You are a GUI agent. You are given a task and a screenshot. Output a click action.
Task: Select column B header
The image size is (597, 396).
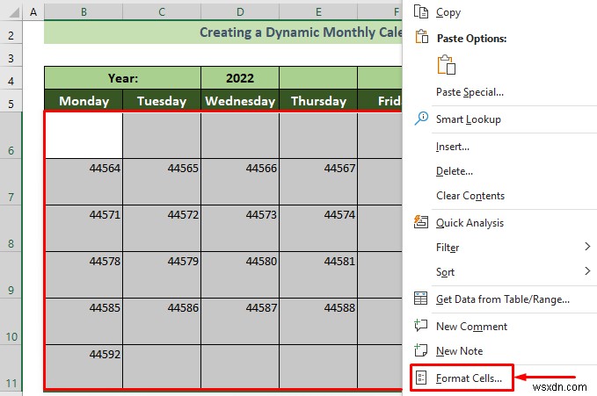pyautogui.click(x=84, y=12)
